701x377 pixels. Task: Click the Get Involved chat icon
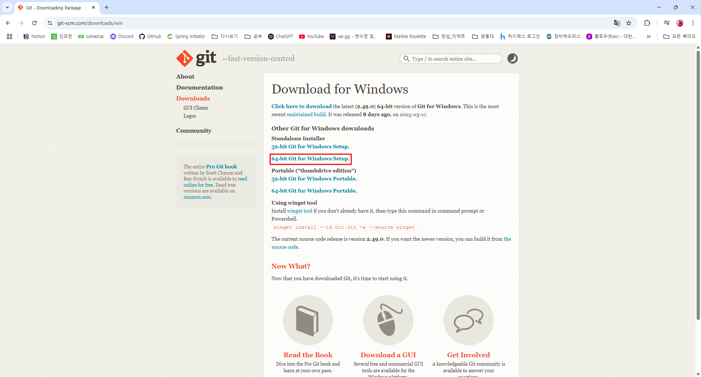coord(468,320)
